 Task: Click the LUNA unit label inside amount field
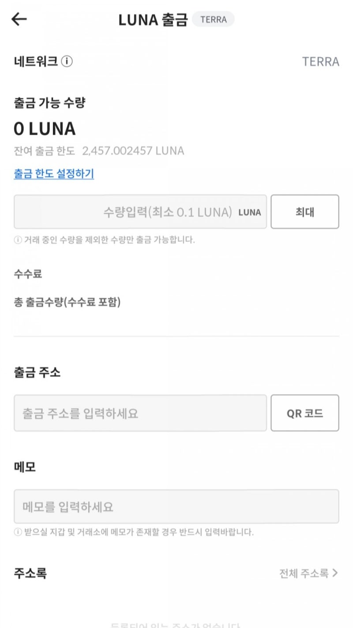click(x=249, y=212)
